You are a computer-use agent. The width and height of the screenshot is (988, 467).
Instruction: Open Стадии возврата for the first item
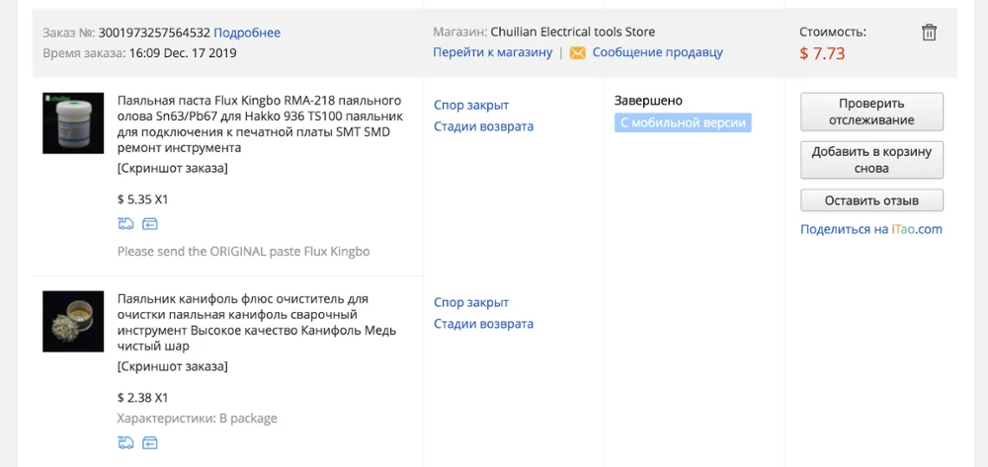click(483, 126)
